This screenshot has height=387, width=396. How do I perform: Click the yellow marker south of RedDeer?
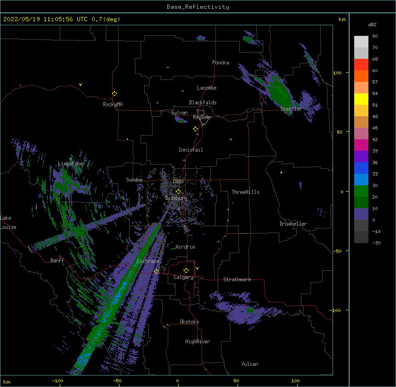pos(195,129)
